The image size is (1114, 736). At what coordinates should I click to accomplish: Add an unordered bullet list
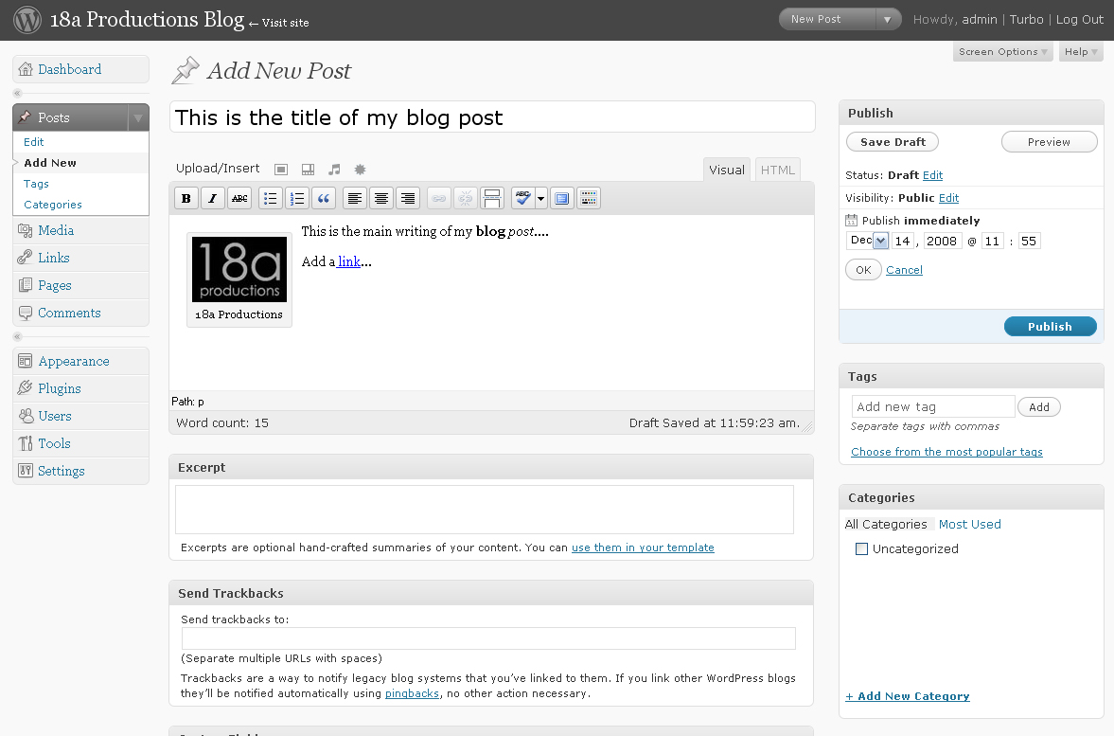pyautogui.click(x=271, y=198)
